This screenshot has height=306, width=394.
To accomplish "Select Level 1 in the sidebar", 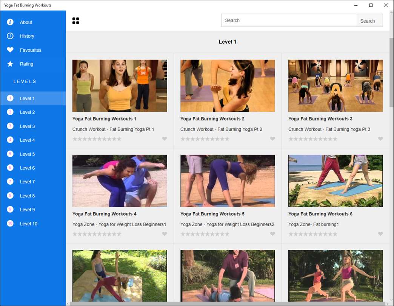I will 33,98.
